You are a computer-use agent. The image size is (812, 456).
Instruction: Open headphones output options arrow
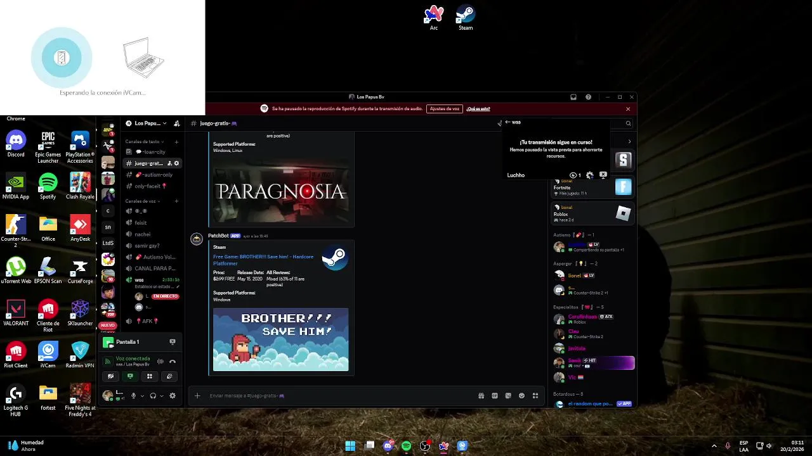tap(162, 396)
